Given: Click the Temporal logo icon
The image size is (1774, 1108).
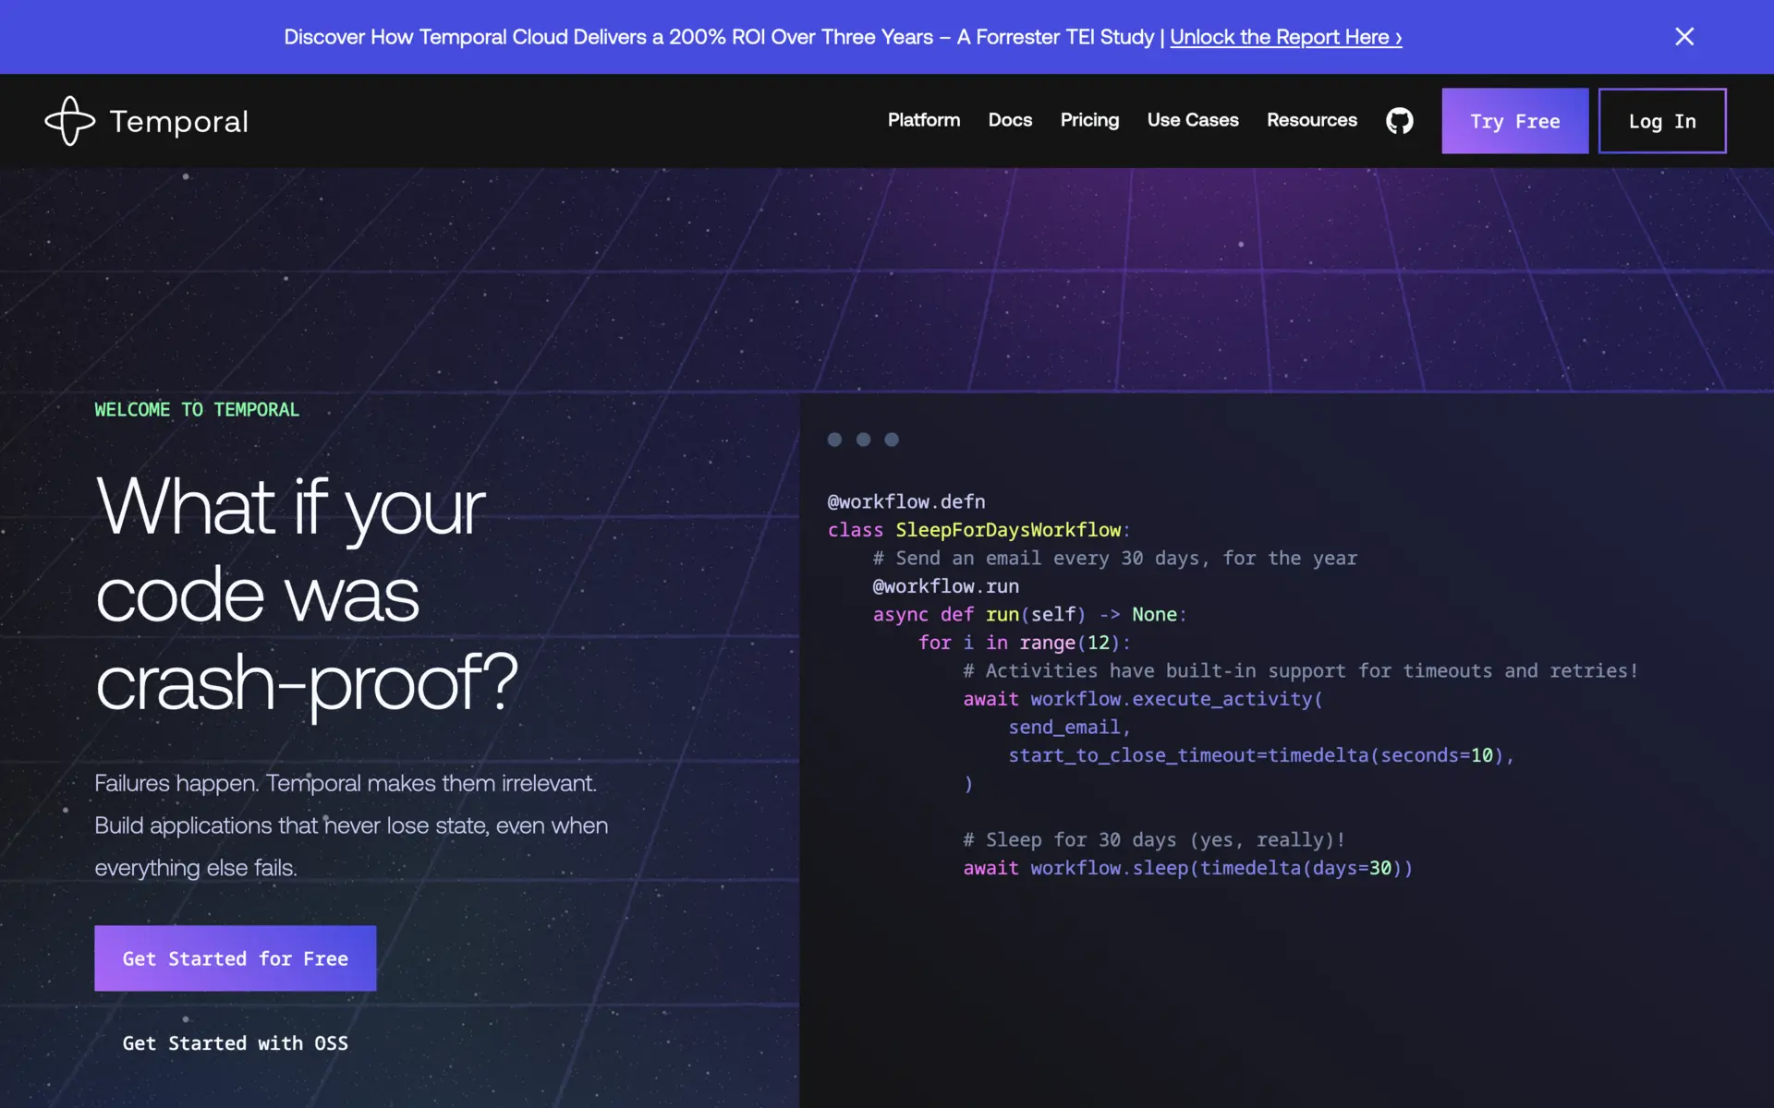Looking at the screenshot, I should click(70, 121).
